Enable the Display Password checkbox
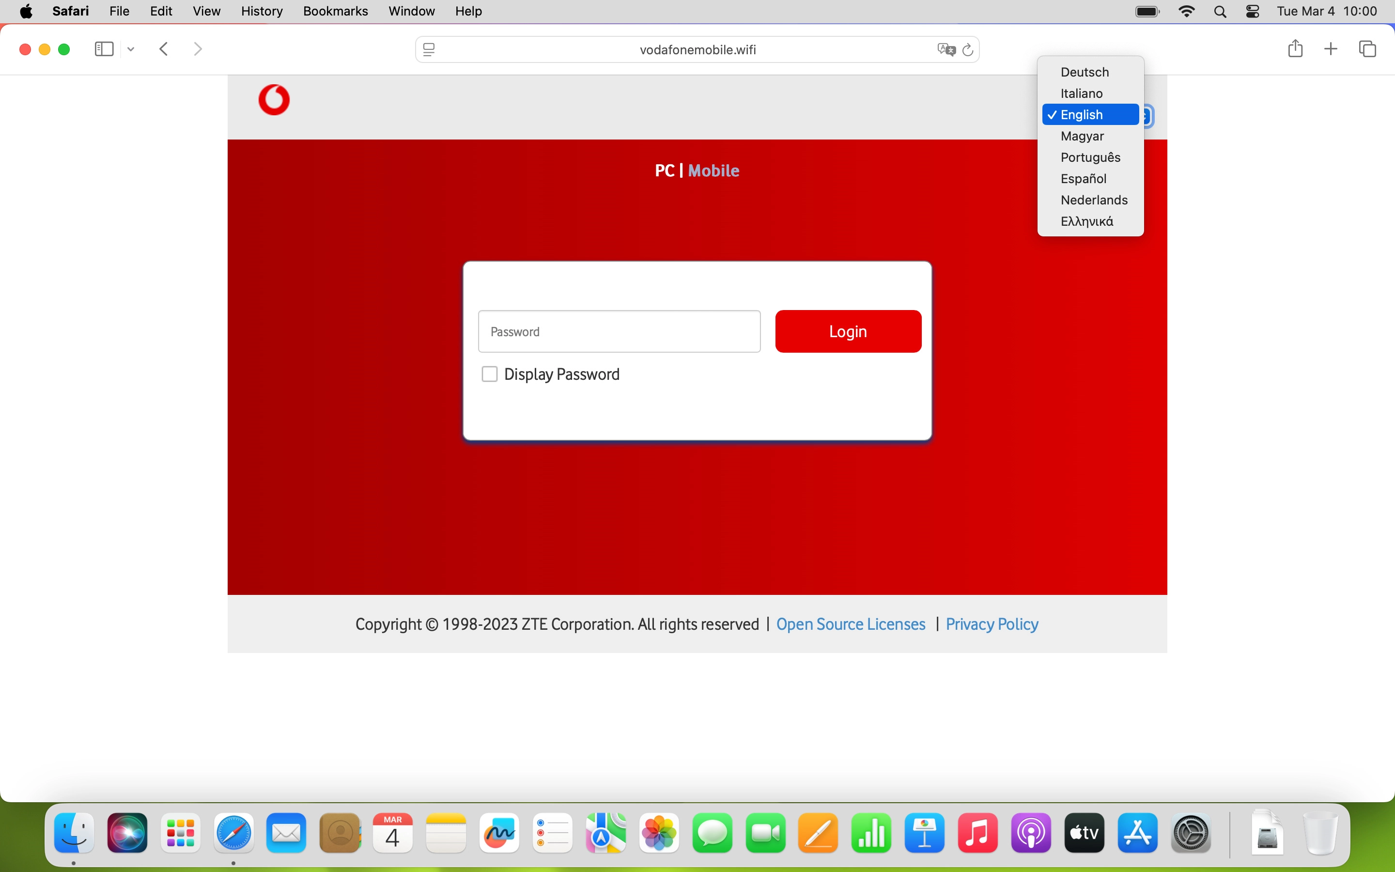 pyautogui.click(x=489, y=374)
